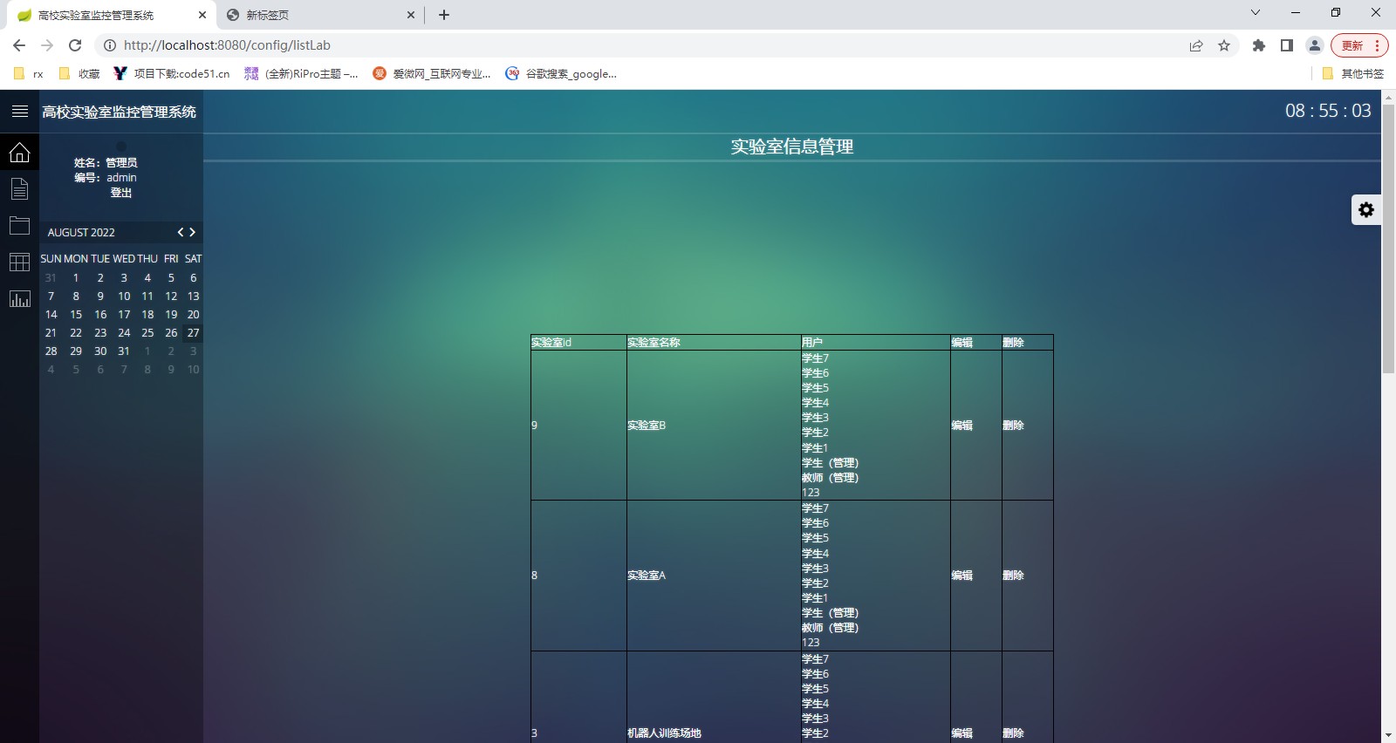
Task: Open 爱微网 bookmark
Action: click(432, 74)
